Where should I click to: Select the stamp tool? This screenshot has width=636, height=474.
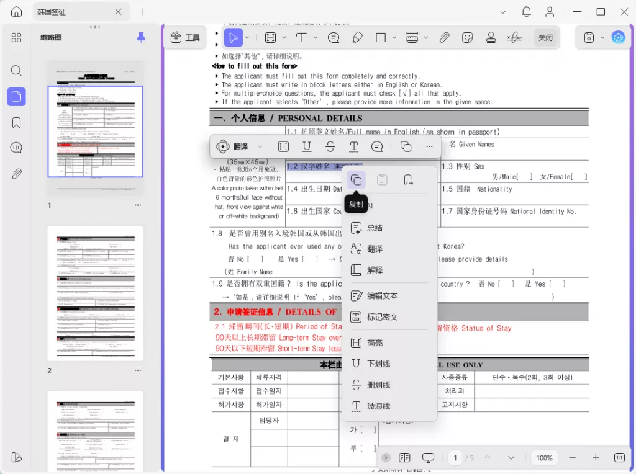pyautogui.click(x=491, y=38)
